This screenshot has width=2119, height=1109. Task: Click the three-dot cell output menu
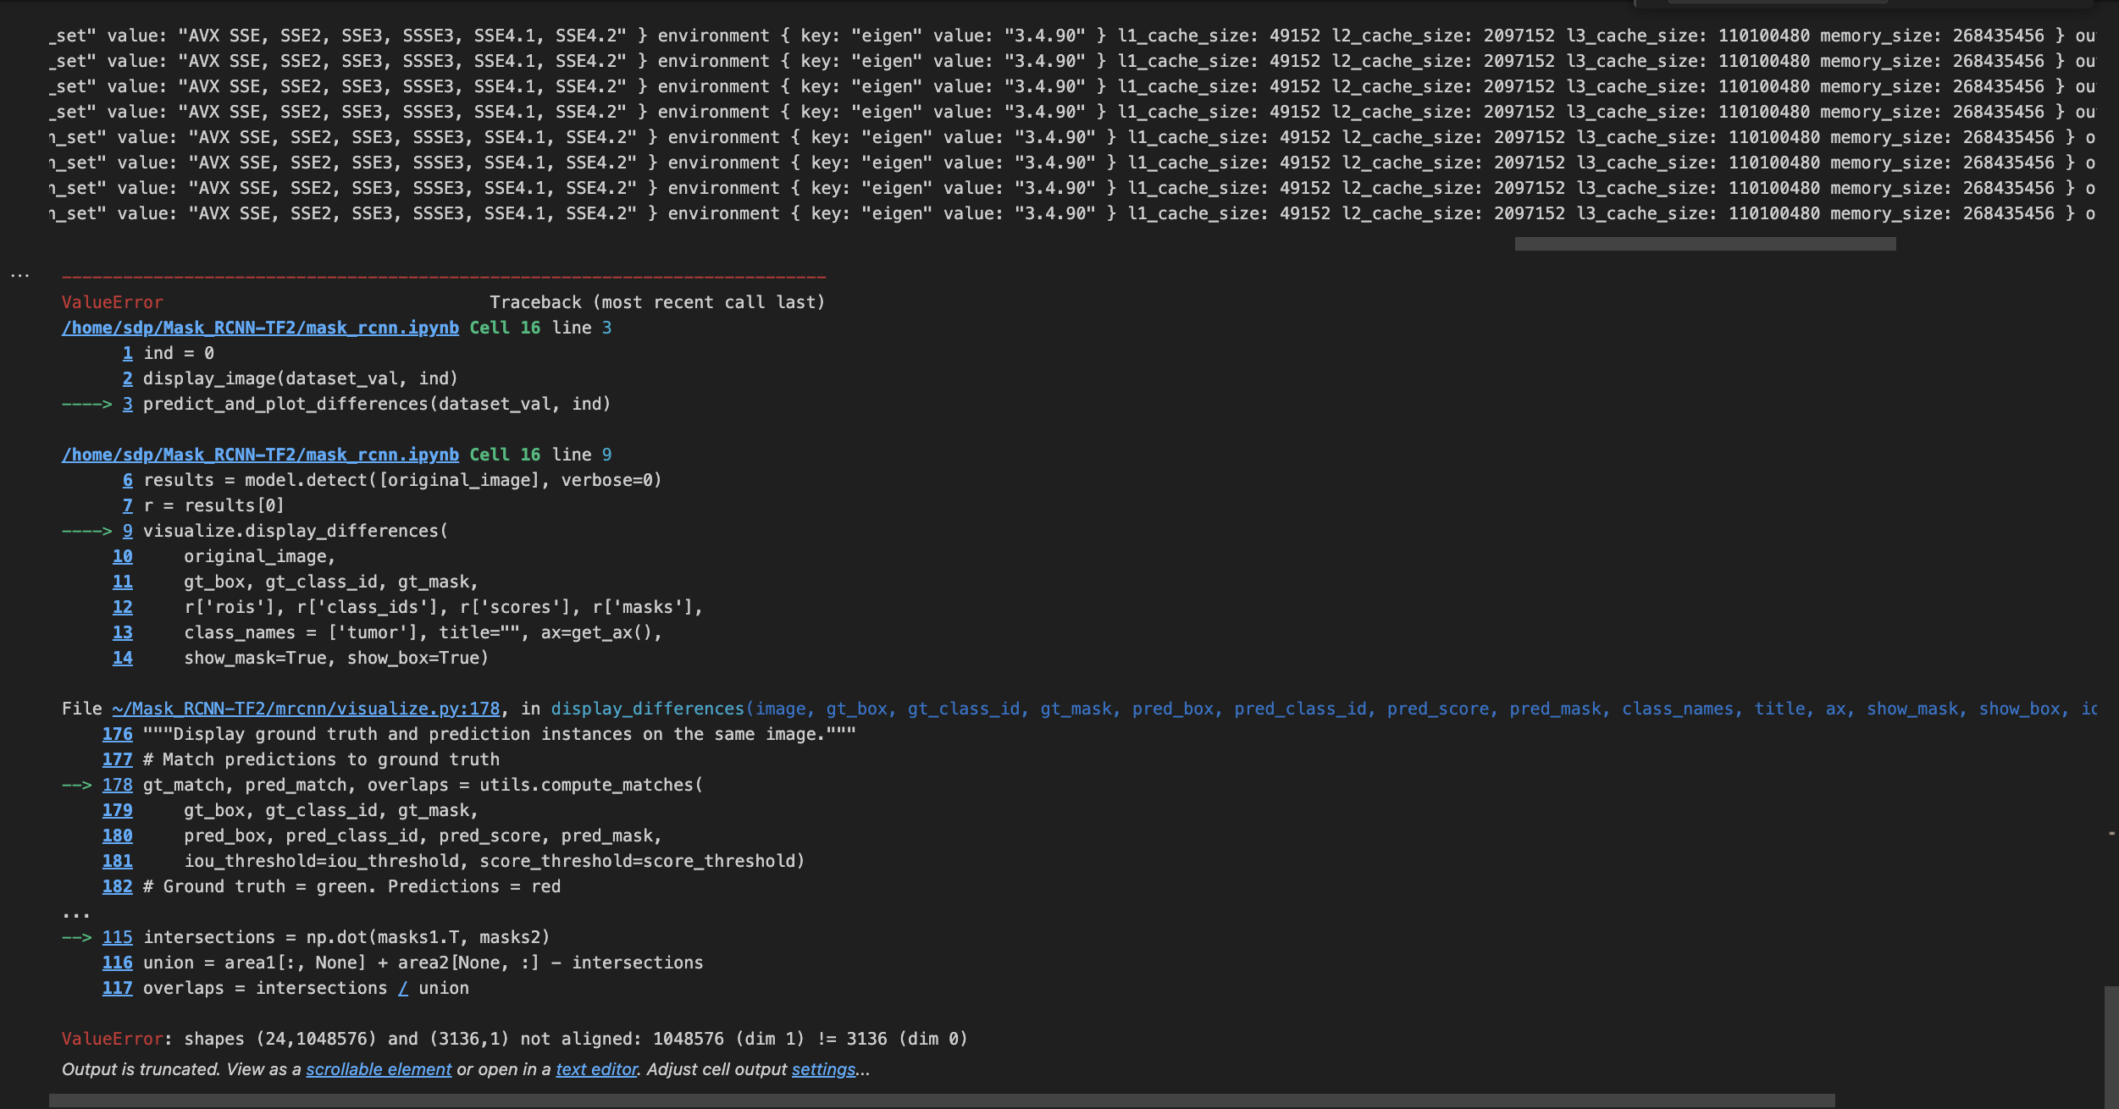point(19,275)
